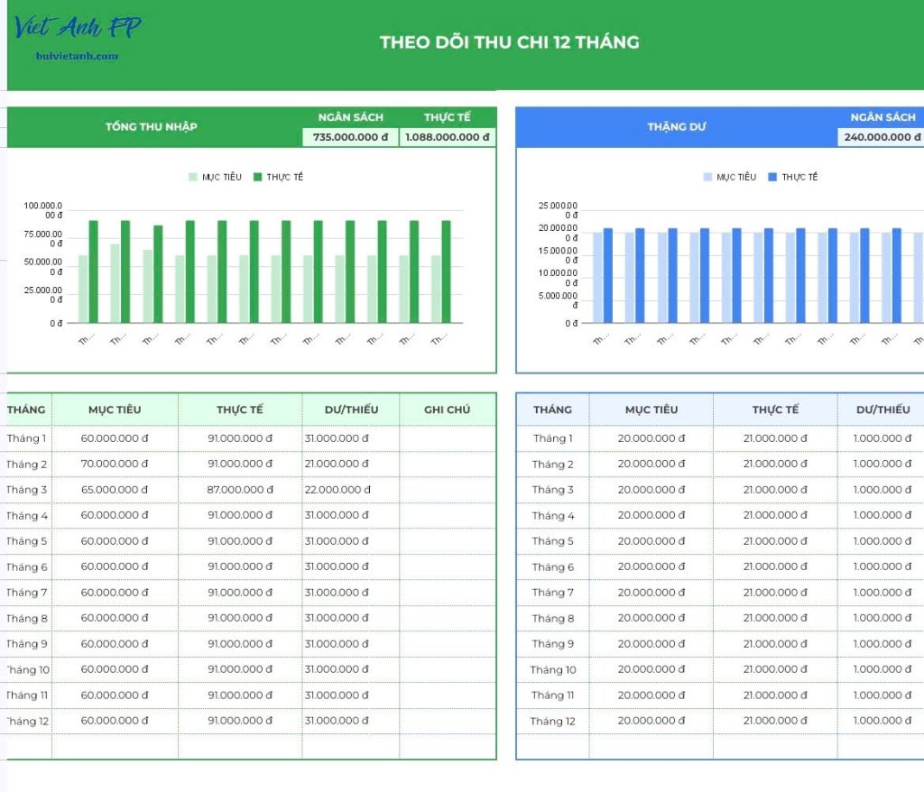Click surplus target 20.000.000 đ for Tháng 4
The height and width of the screenshot is (792, 924).
651,515
